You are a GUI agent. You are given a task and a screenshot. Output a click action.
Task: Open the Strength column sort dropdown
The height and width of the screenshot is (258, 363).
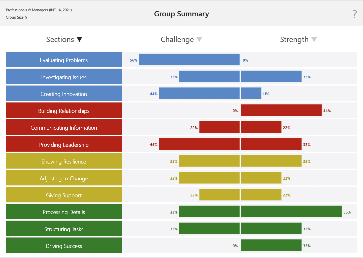(x=314, y=39)
